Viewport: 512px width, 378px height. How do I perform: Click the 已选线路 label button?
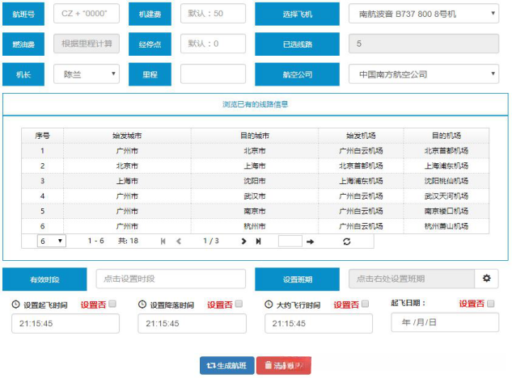(297, 44)
